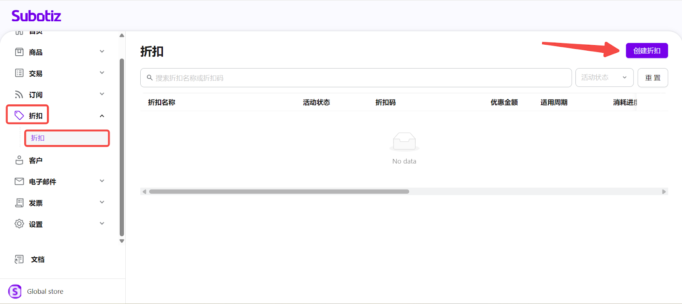Click the 文档 documentation icon
This screenshot has height=304, width=682.
click(19, 259)
